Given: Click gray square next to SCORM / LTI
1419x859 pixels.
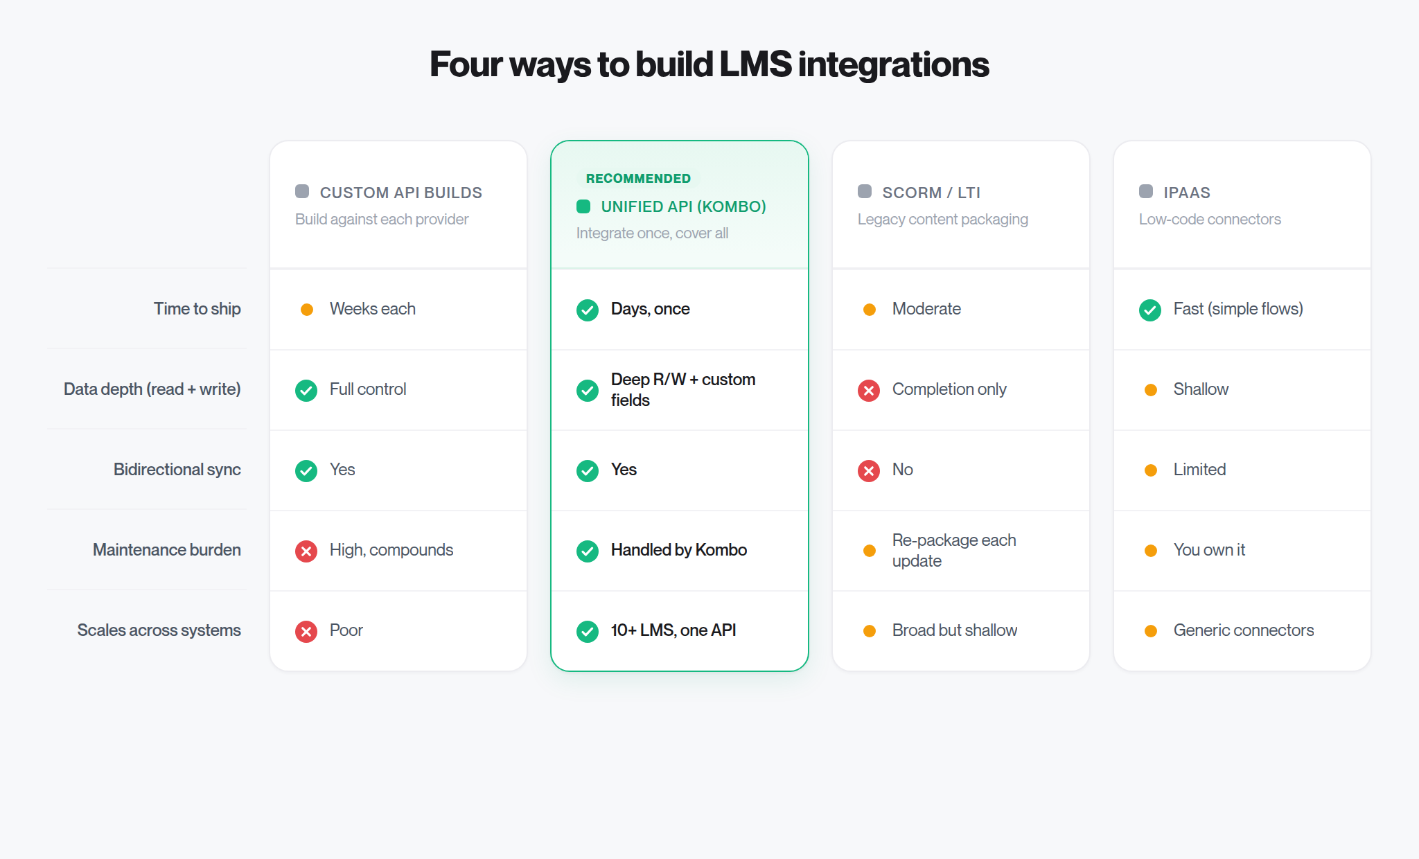Looking at the screenshot, I should (865, 191).
